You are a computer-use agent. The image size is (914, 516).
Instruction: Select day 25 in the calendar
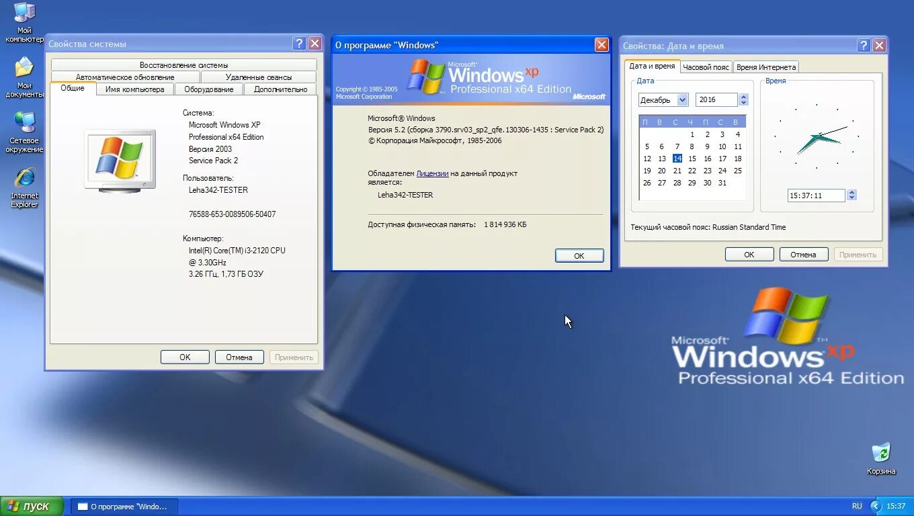click(x=737, y=171)
